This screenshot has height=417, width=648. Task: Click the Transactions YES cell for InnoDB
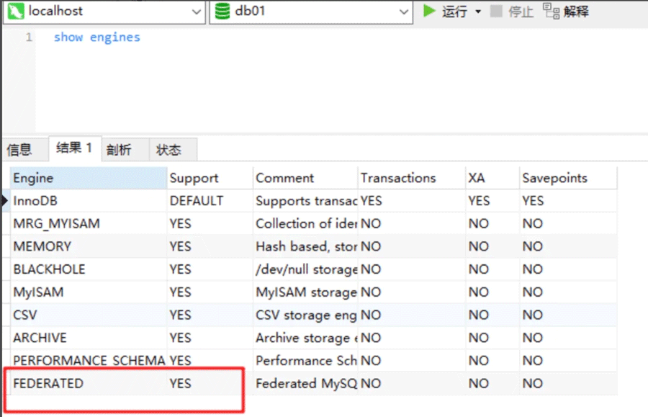click(x=412, y=201)
